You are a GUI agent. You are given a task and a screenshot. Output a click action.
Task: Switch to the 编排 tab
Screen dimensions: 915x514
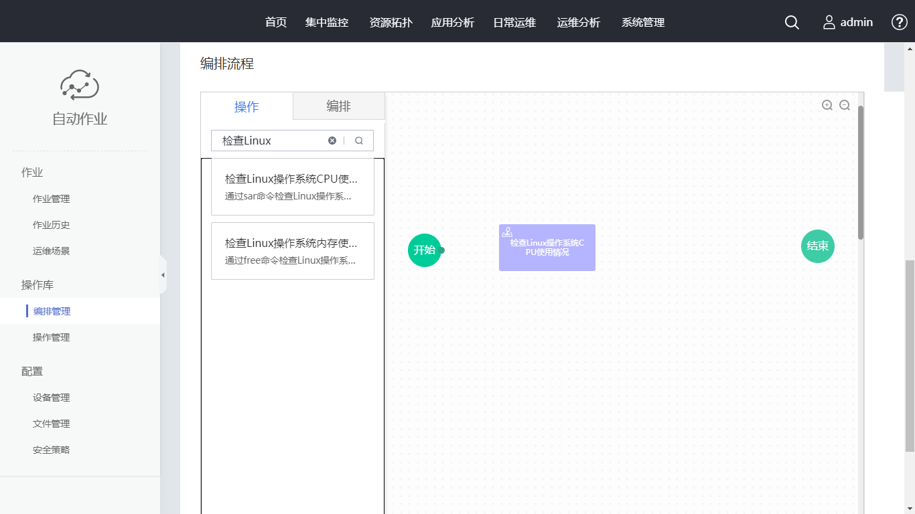pos(338,106)
